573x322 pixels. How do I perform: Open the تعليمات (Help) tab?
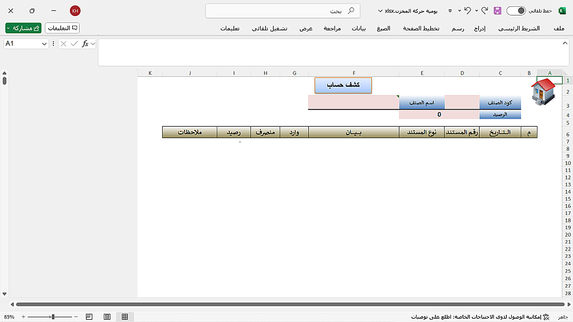pos(230,28)
